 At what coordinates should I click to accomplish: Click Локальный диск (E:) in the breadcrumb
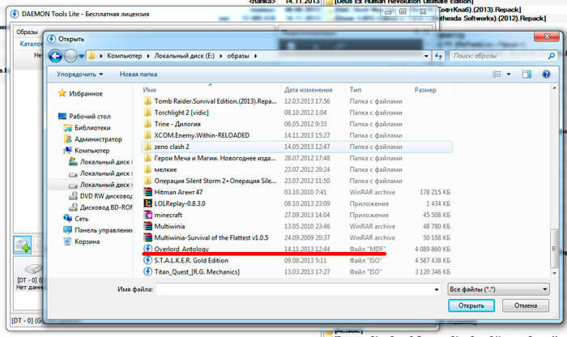tap(185, 56)
